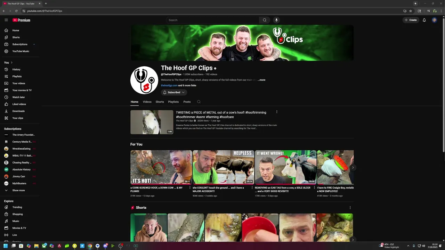Open Jimmy Carr subscription
Screen dimensions: 445x250
[x=19, y=176]
